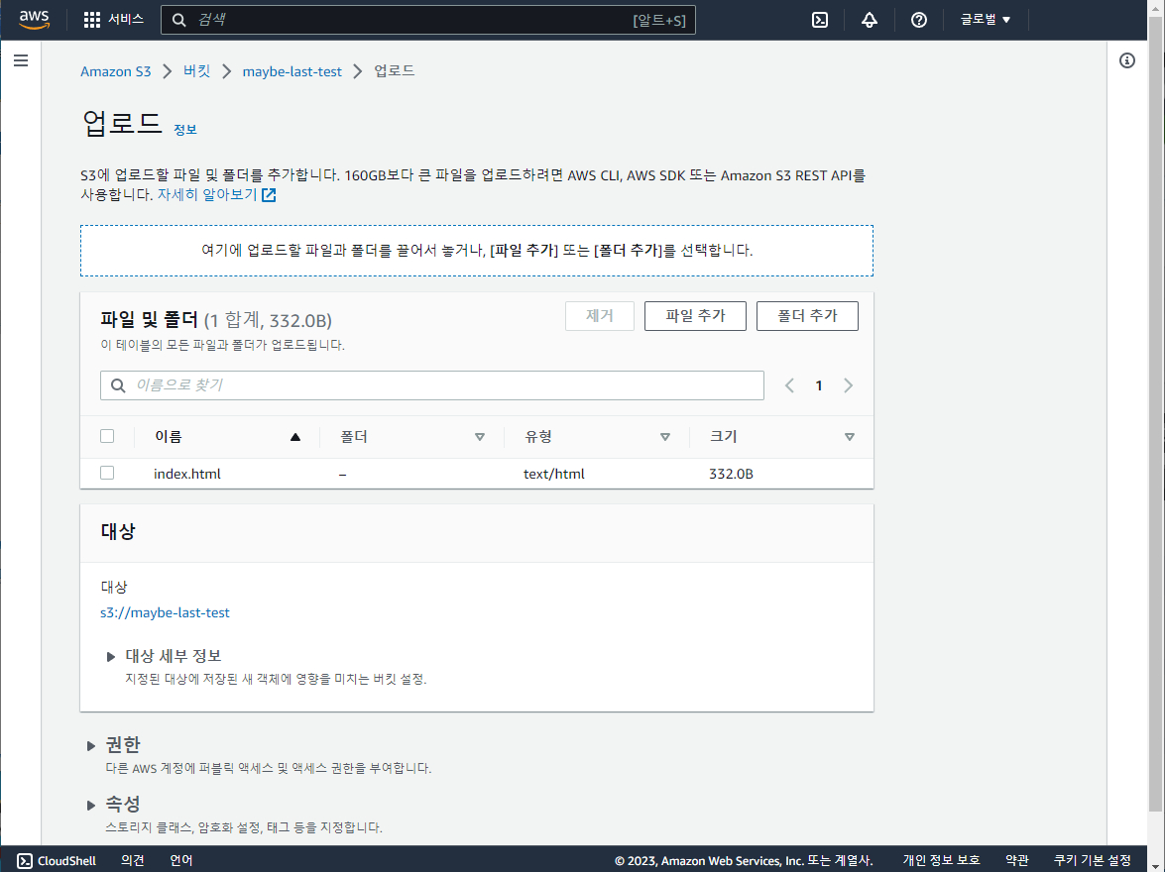Toggle the select-all checkbox in table header
This screenshot has height=872, width=1165.
pyautogui.click(x=107, y=436)
